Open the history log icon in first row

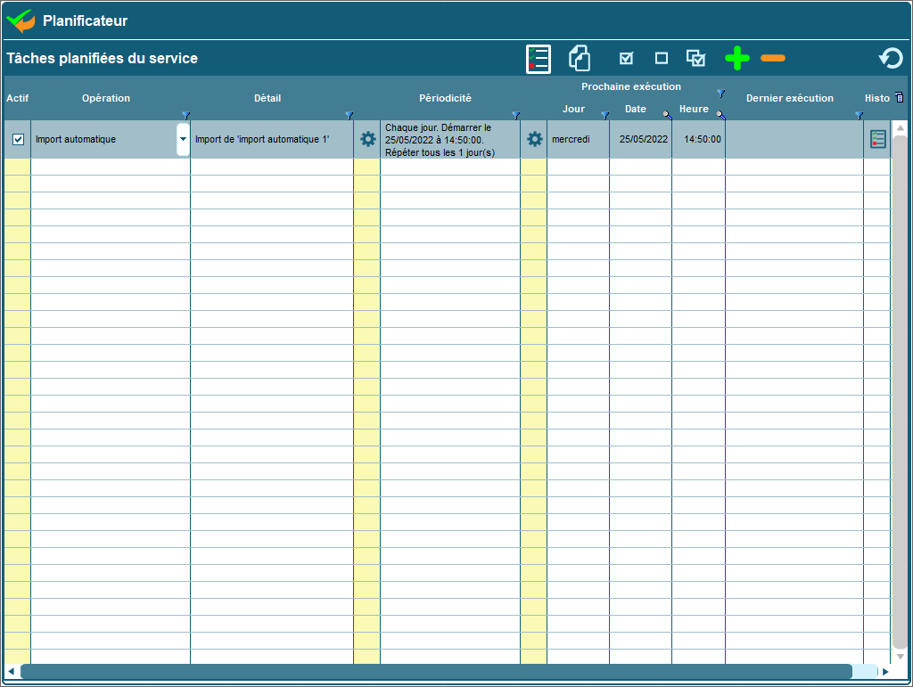878,139
